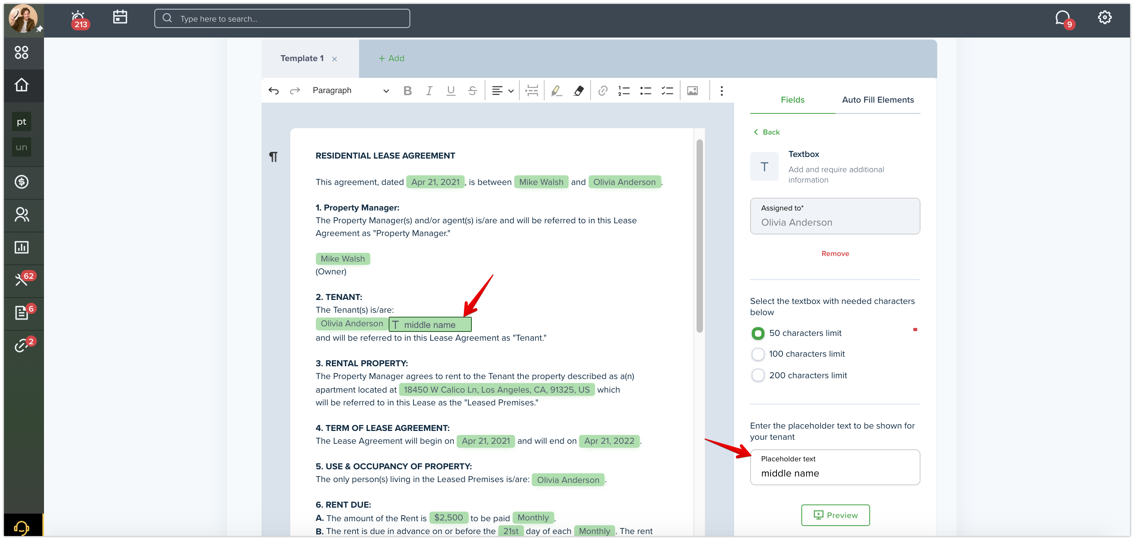1134x540 pixels.
Task: Click the Textbox 'T' field icon
Action: 764,167
